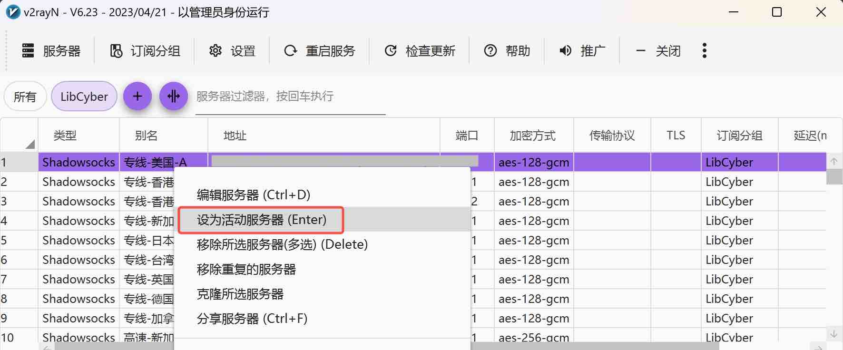Click Shadowsocks type cell in row 1
843x350 pixels.
(78, 162)
